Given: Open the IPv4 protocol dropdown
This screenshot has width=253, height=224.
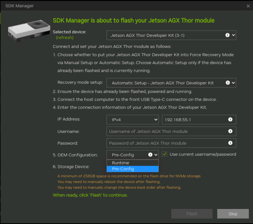Looking at the screenshot, I should point(133,120).
